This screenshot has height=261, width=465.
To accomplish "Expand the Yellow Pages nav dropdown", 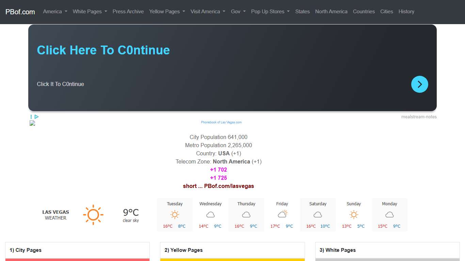I will (167, 12).
